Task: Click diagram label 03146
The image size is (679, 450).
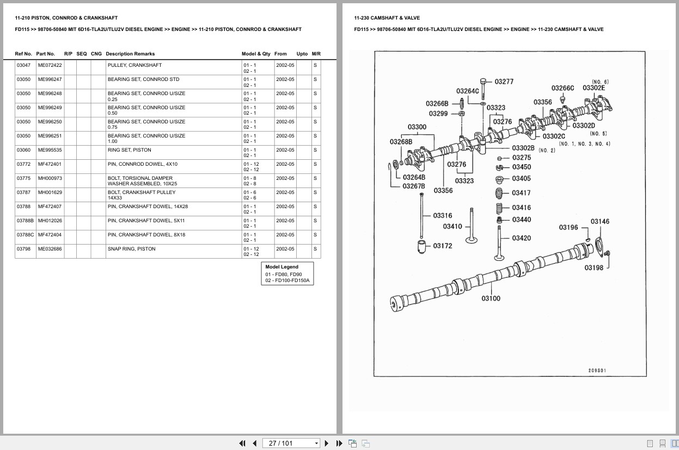Action: click(x=600, y=221)
